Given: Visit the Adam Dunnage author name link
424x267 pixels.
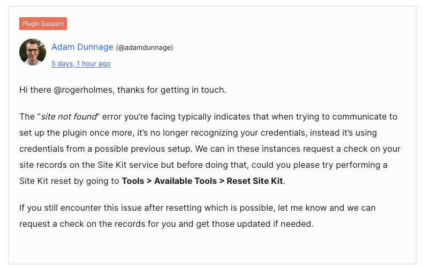Looking at the screenshot, I should click(x=82, y=47).
